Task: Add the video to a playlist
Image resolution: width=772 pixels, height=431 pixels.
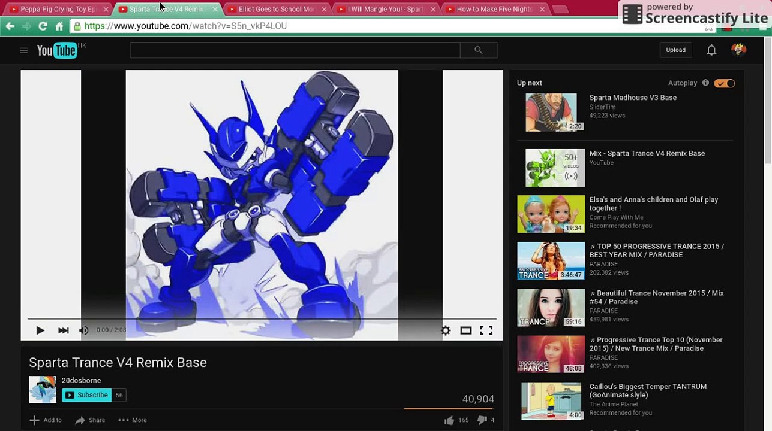Action: [x=46, y=420]
